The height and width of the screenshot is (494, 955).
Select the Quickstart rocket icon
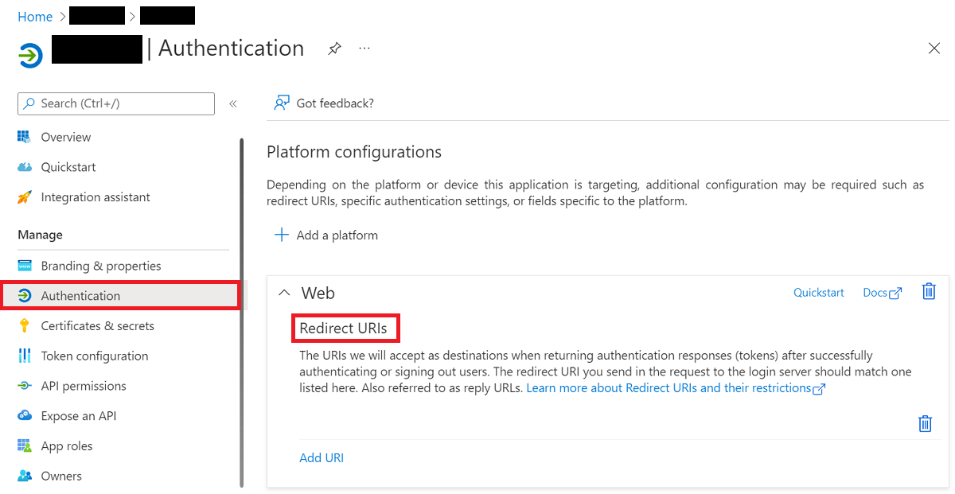coord(25,166)
